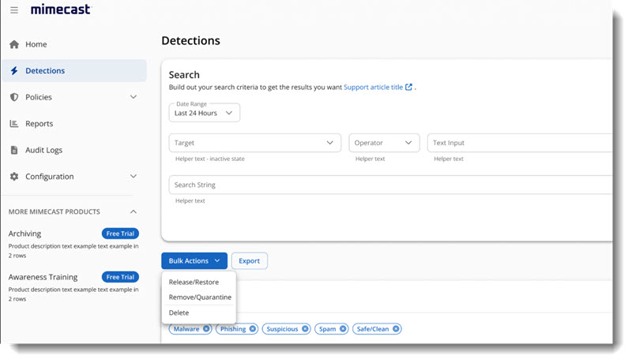Remove the Spam filter chip

pyautogui.click(x=344, y=329)
